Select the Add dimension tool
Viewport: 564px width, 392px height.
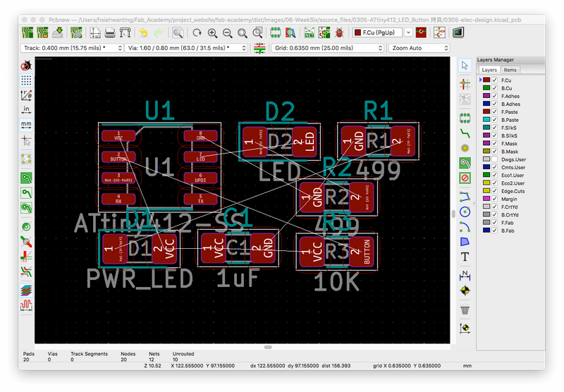coord(465,274)
